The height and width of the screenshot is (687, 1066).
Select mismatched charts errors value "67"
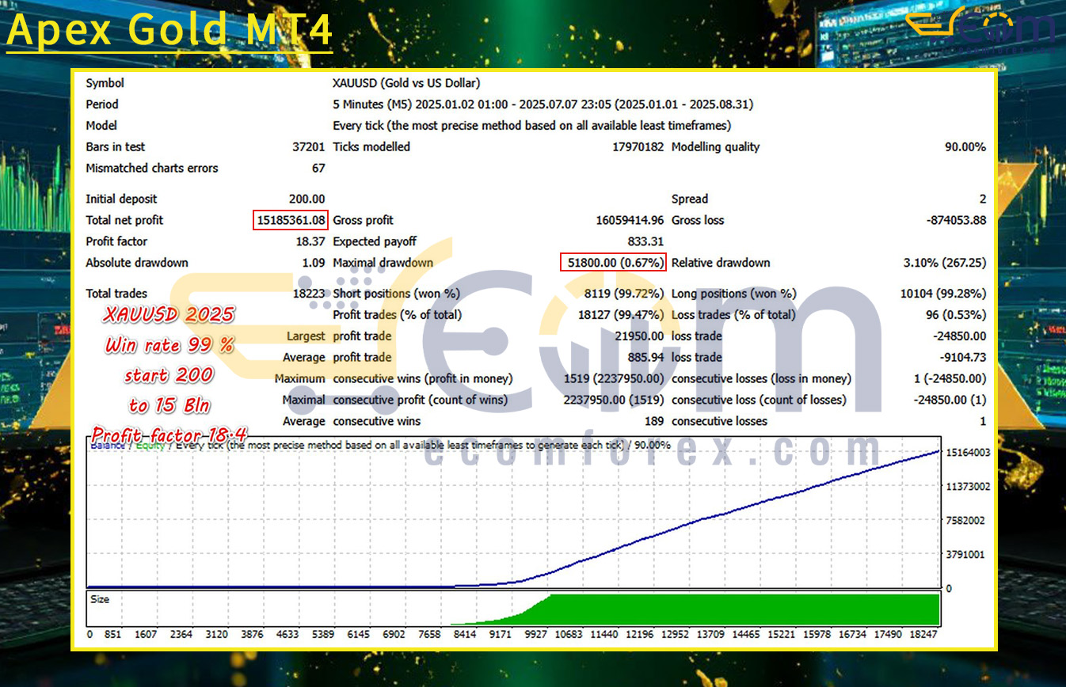[318, 169]
